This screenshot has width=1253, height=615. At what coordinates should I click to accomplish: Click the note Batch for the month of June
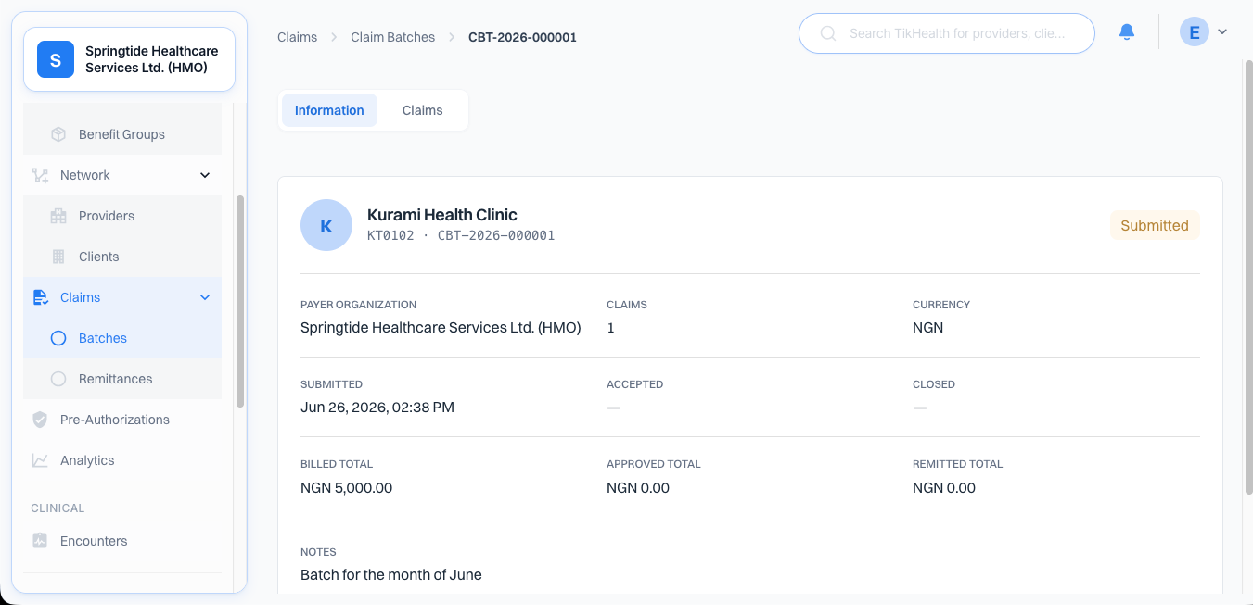tap(391, 574)
